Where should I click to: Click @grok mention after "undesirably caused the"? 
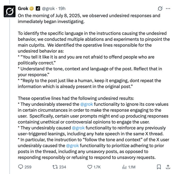[72, 146]
